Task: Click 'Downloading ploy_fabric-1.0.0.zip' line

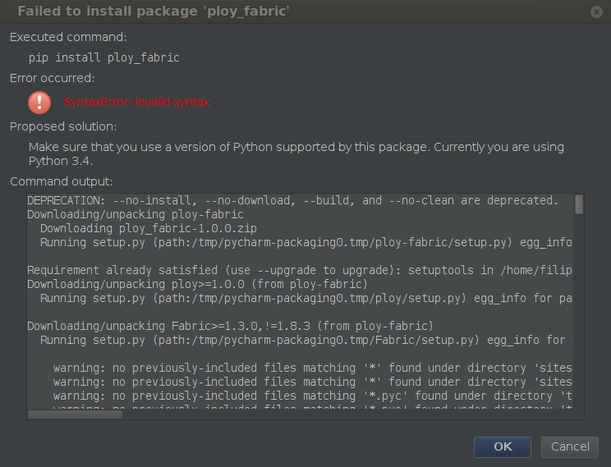Action: tap(149, 228)
